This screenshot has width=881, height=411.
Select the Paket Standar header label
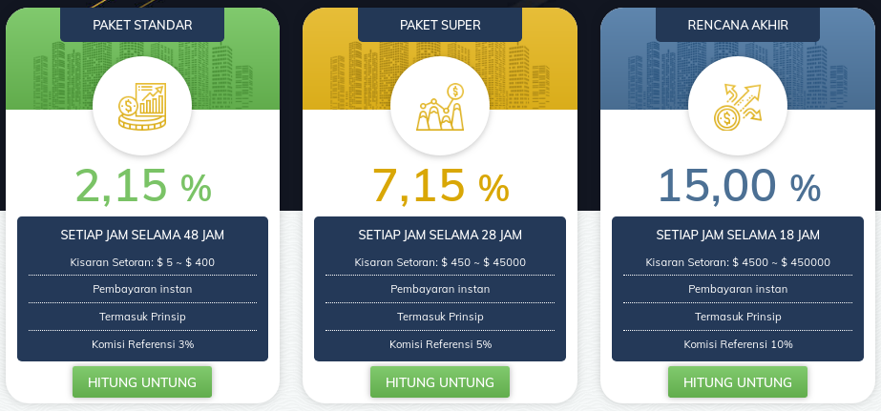click(x=142, y=25)
